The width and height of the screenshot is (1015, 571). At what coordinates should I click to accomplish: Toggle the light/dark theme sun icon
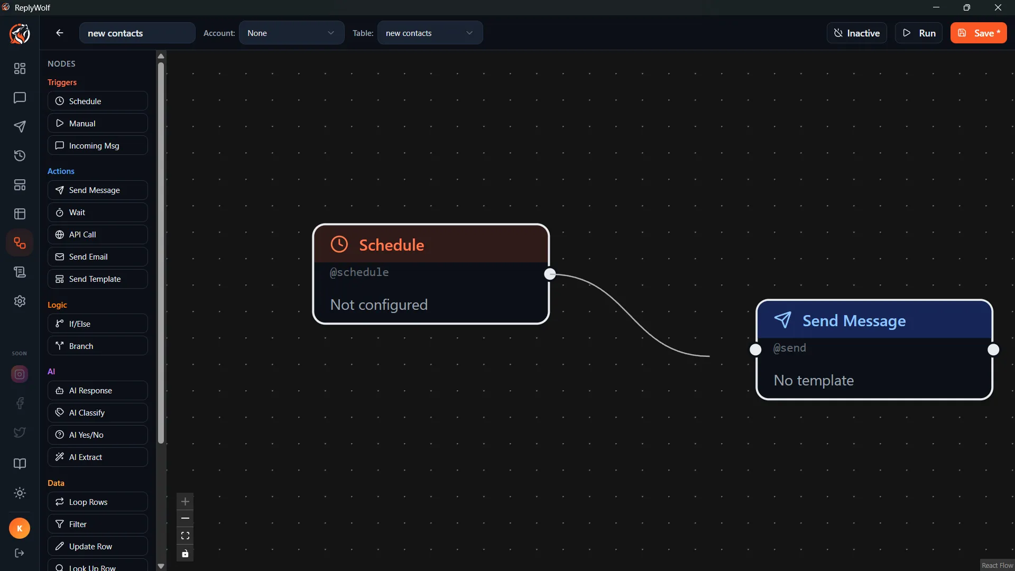pyautogui.click(x=20, y=493)
